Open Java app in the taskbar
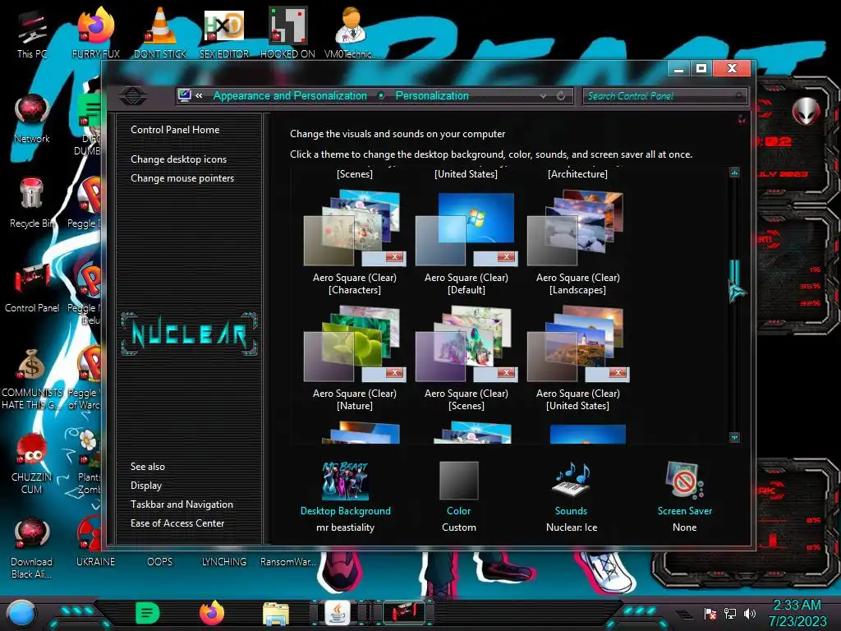 [x=338, y=613]
